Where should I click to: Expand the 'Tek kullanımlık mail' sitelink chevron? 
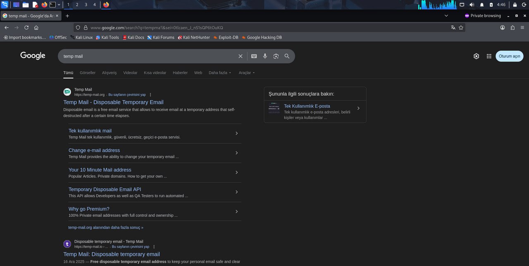tap(236, 133)
